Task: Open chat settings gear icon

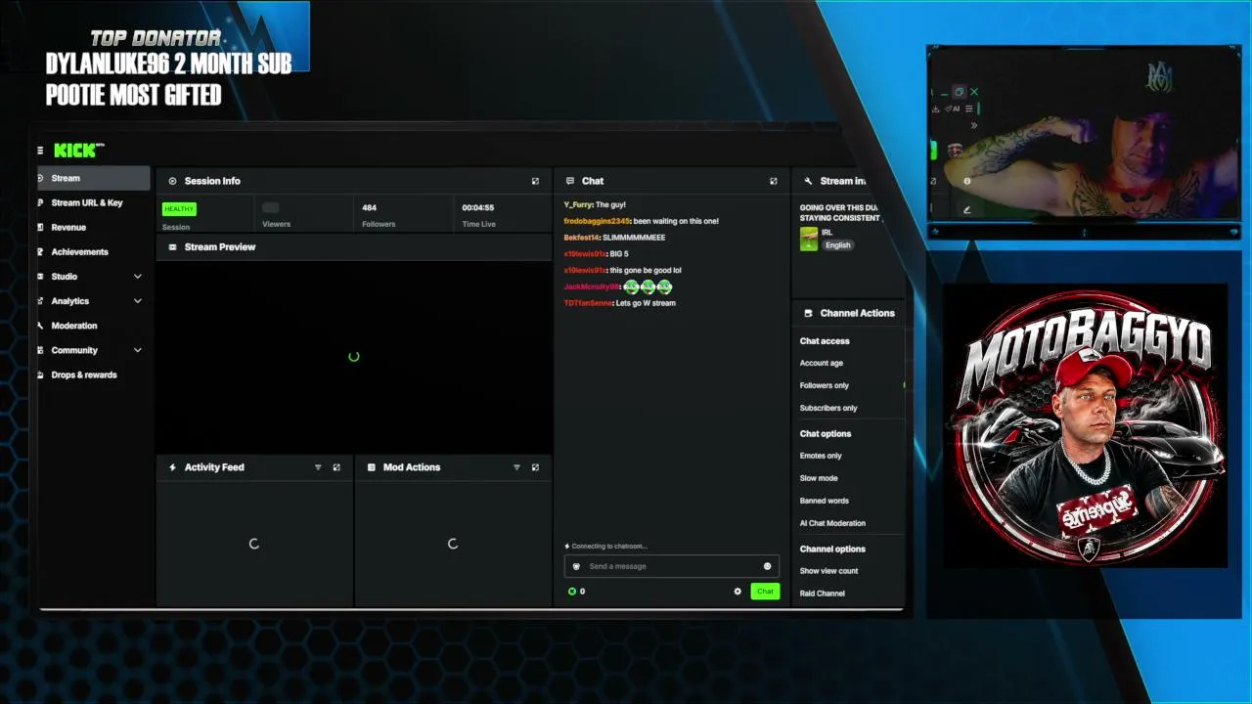Action: [x=738, y=592]
